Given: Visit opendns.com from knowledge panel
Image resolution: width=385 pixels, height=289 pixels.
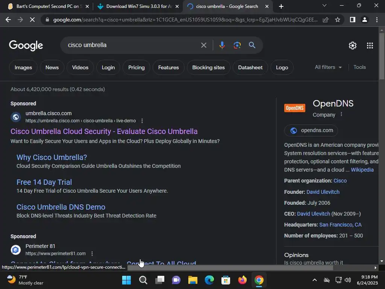Looking at the screenshot, I should point(311,131).
